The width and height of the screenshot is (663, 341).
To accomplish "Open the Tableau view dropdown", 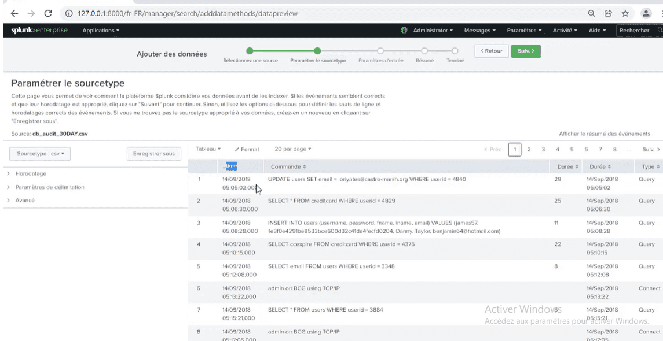I will tap(208, 149).
